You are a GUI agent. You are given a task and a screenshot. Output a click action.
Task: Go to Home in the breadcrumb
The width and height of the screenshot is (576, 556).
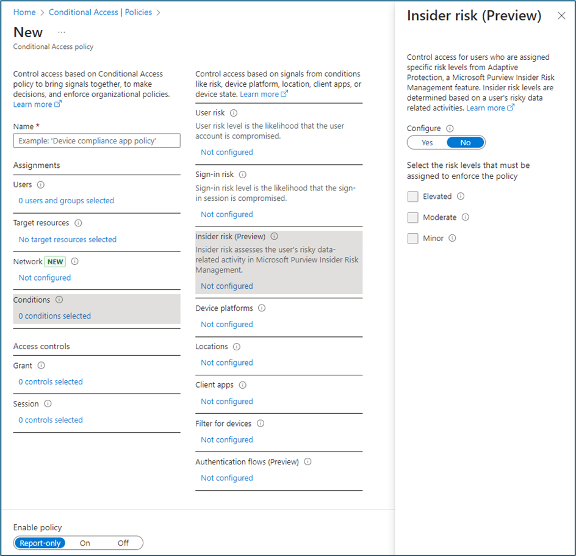coord(24,12)
